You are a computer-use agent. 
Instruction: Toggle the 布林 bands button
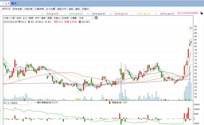pos(37,18)
